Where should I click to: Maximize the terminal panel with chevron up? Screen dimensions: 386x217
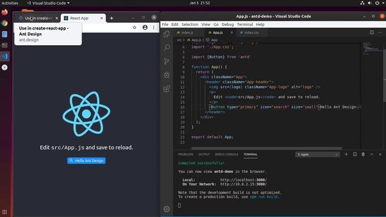pos(372,154)
